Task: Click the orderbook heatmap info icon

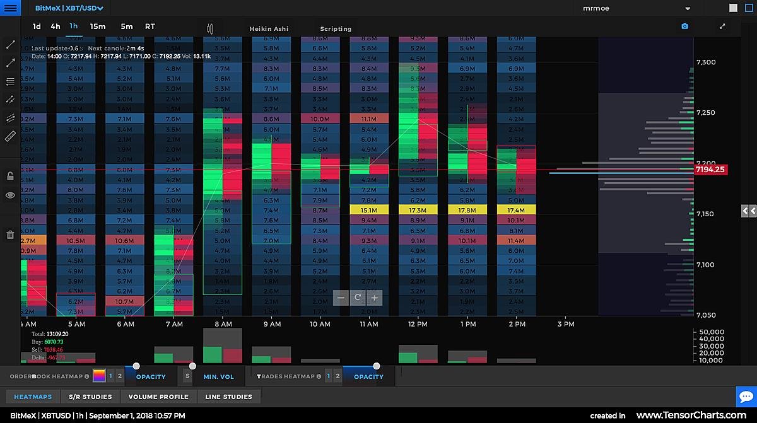Action: 87,376
